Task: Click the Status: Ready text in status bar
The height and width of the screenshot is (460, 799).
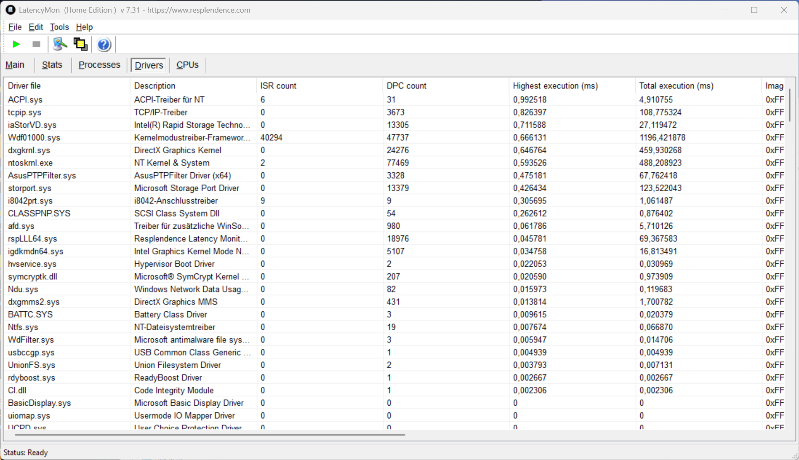Action: 26,452
